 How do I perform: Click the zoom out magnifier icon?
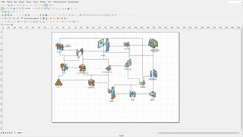(20, 8)
